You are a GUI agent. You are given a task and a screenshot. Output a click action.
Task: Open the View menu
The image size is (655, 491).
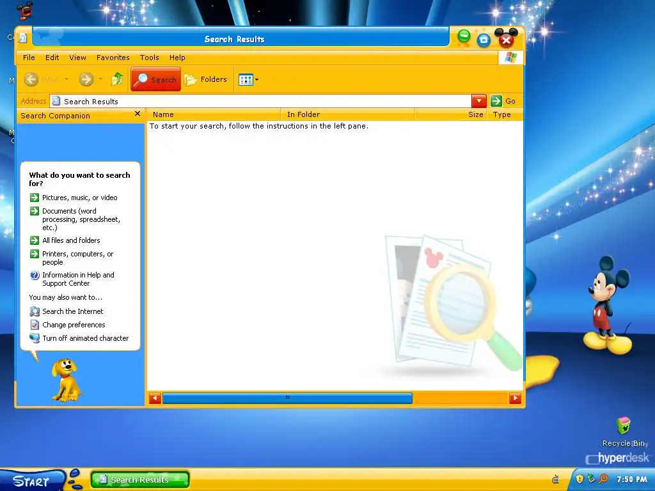[77, 58]
